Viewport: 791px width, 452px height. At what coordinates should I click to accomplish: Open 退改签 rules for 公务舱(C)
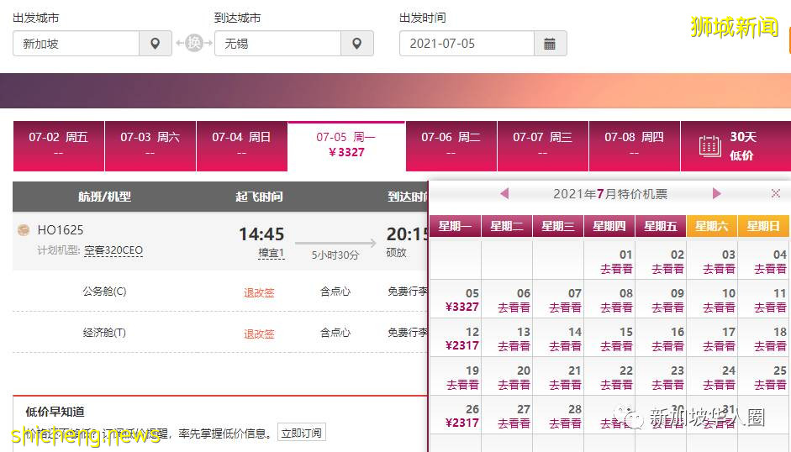(259, 292)
